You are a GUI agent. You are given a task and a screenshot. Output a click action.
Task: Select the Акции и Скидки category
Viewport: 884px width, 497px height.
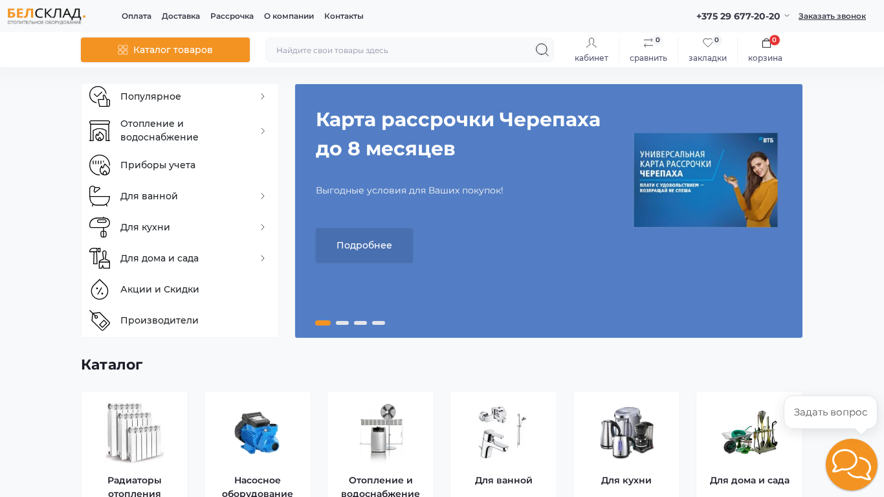tap(180, 289)
